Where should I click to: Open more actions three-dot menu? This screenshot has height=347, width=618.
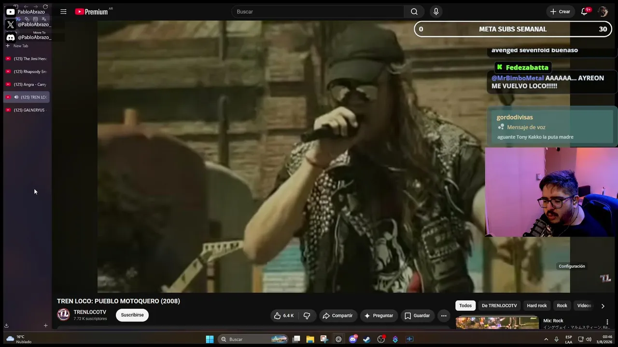click(x=444, y=316)
